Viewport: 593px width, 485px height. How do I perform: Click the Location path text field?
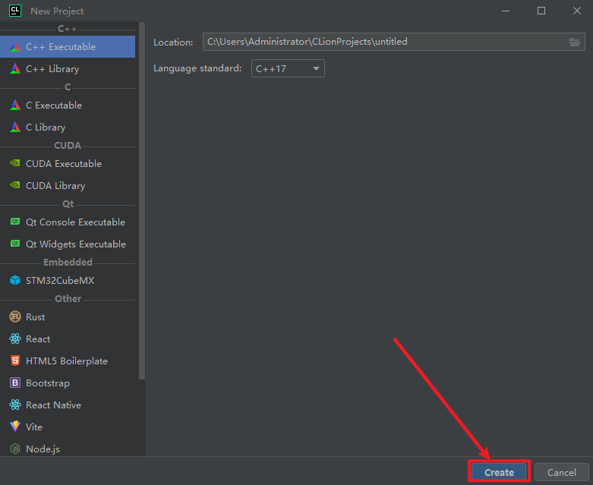pyautogui.click(x=380, y=43)
